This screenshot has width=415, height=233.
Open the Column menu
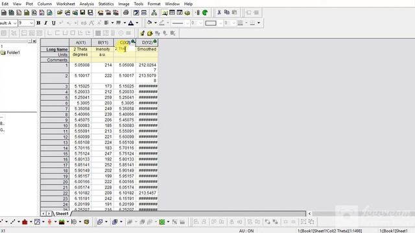click(45, 4)
